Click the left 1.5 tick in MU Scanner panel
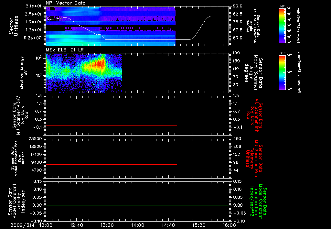Screen dimensions: 331x229 (x=39, y=96)
